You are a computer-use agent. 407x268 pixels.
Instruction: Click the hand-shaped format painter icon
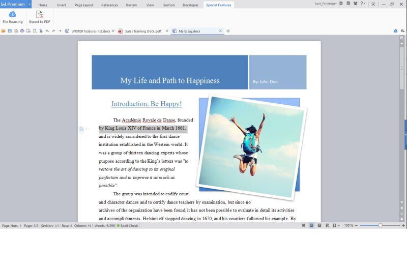41,31
